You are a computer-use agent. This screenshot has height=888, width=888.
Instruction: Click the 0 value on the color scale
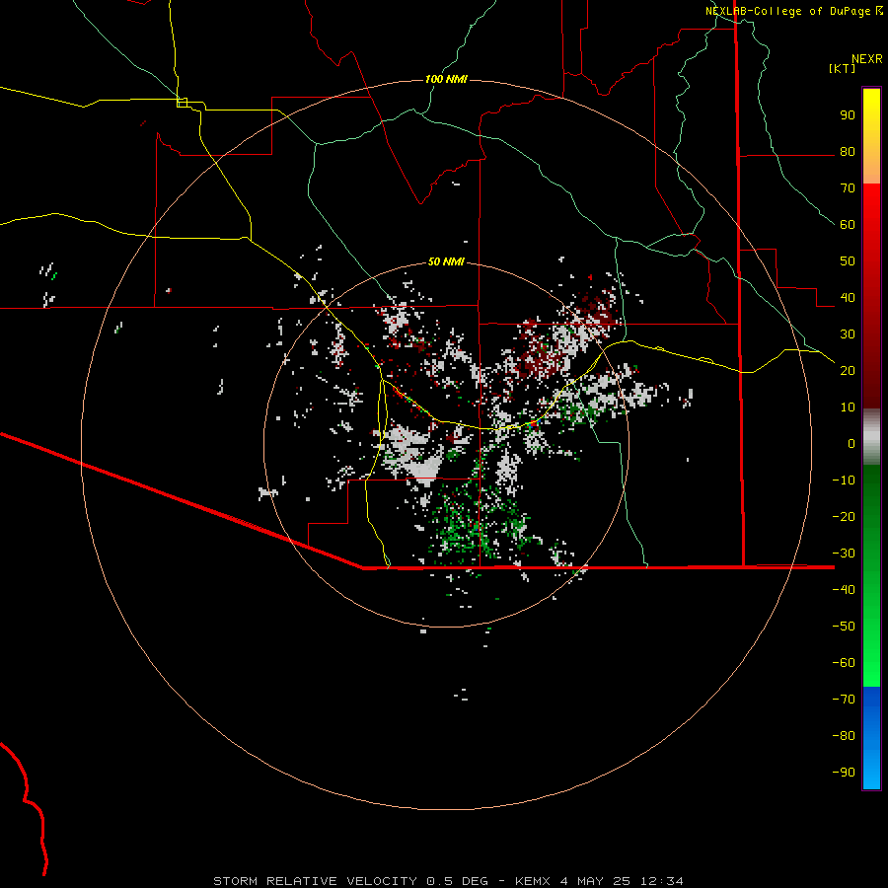pos(851,444)
